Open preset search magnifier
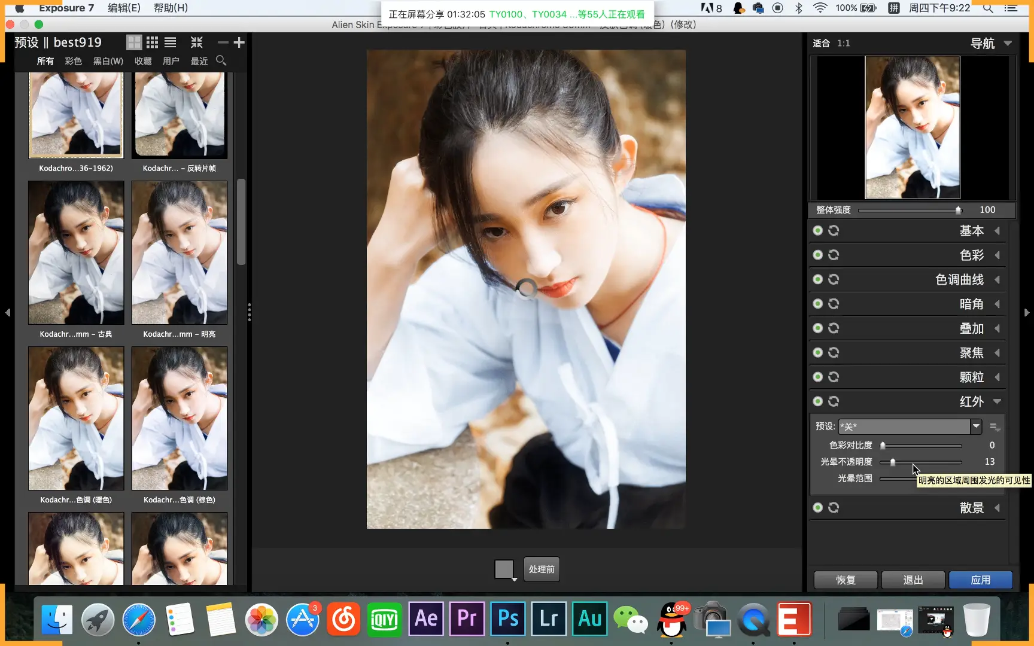 [x=221, y=60]
